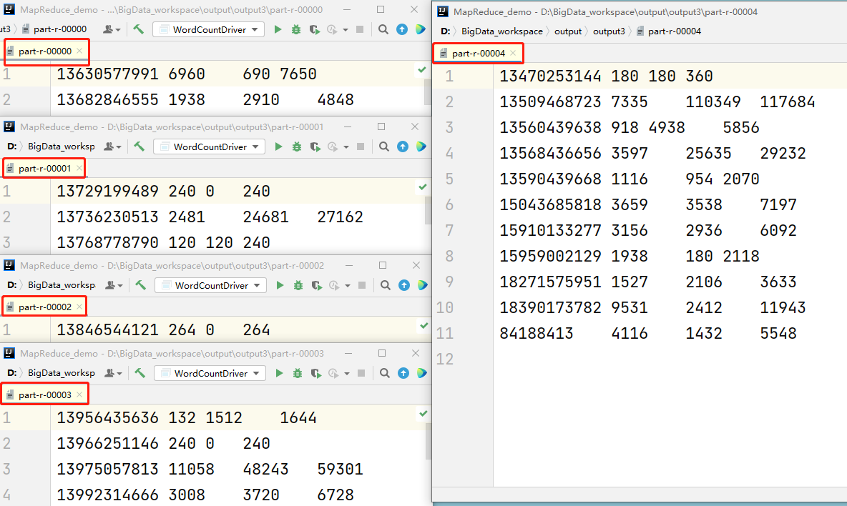
Task: Open WordCountDriver configuration dropdown in part-r-00003 window
Action: [210, 373]
